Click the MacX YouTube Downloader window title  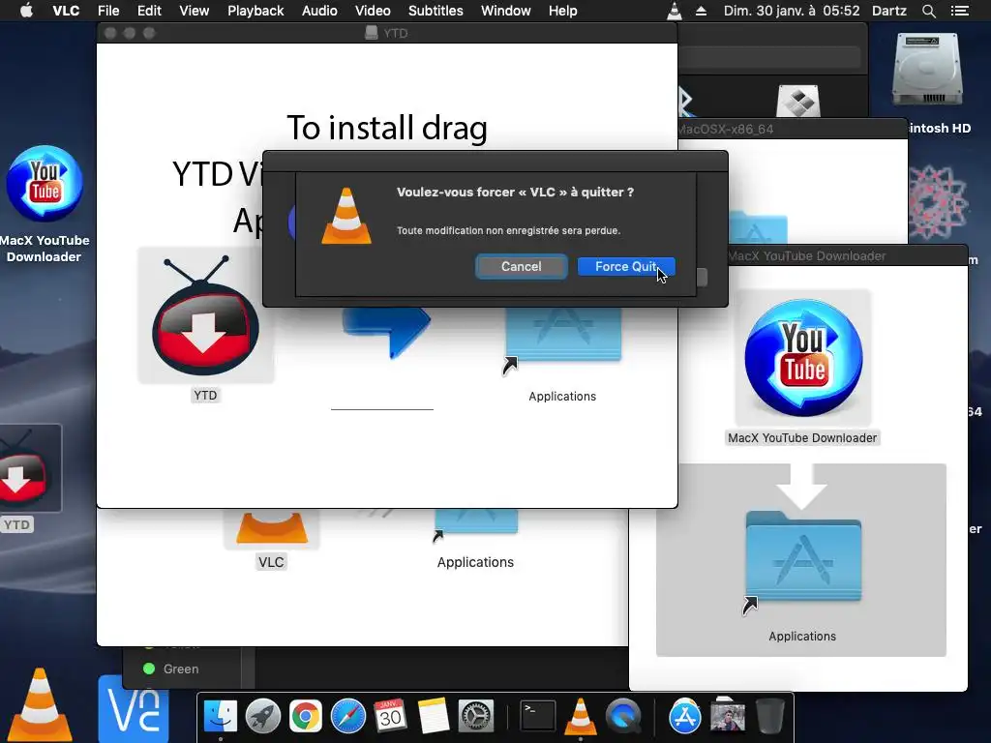(806, 255)
